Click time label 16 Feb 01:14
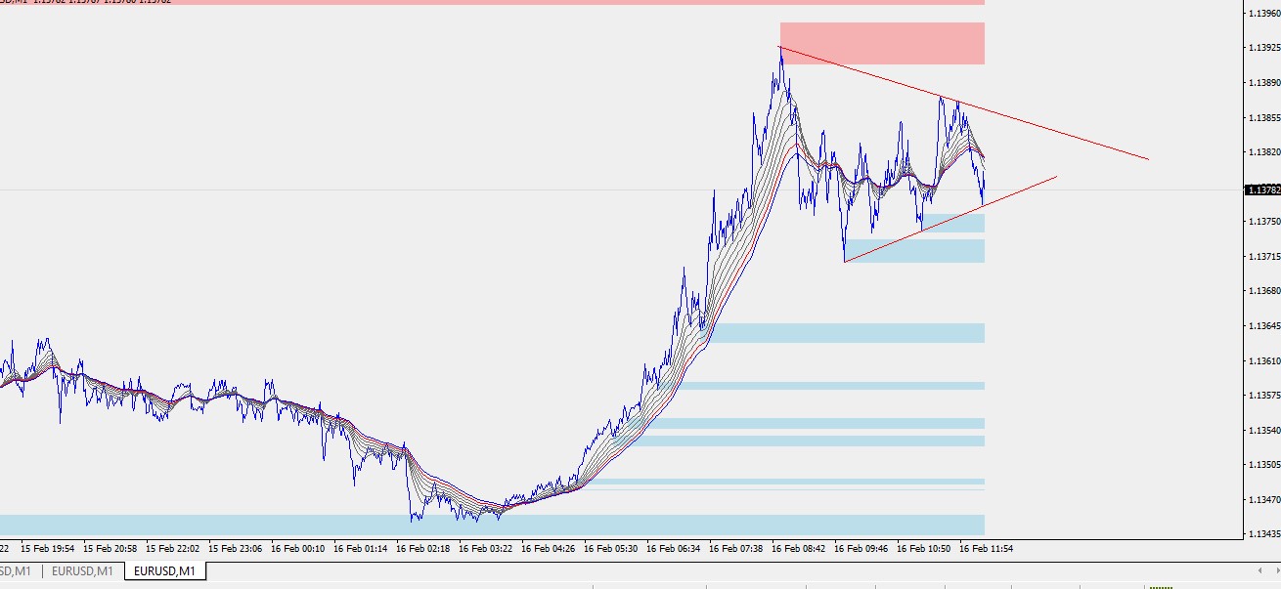Image resolution: width=1281 pixels, height=589 pixels. (361, 549)
